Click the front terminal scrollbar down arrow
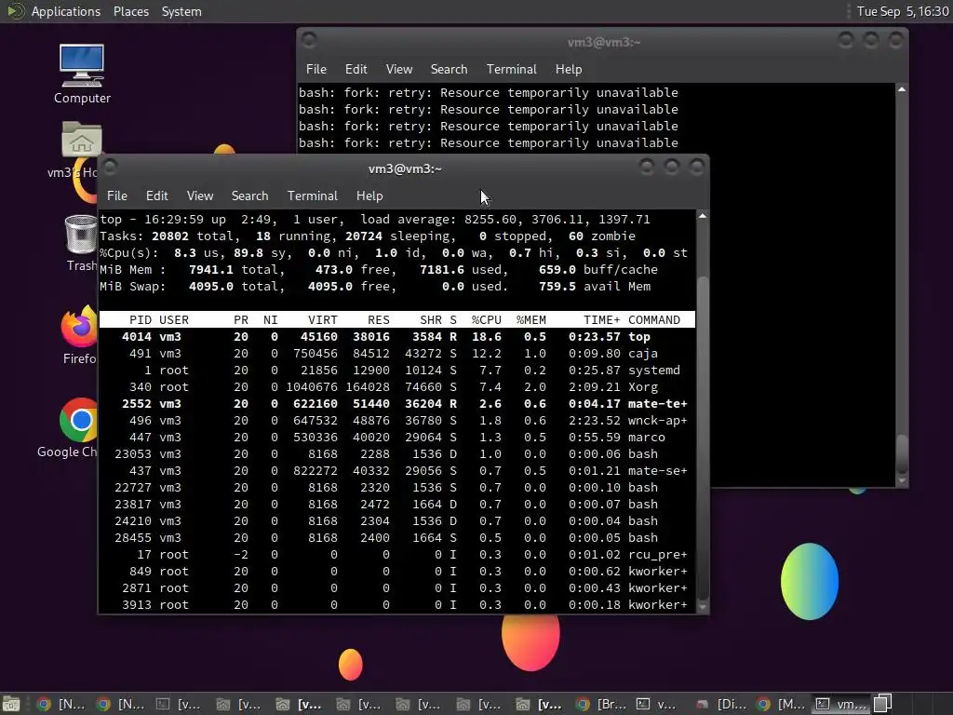 point(703,607)
